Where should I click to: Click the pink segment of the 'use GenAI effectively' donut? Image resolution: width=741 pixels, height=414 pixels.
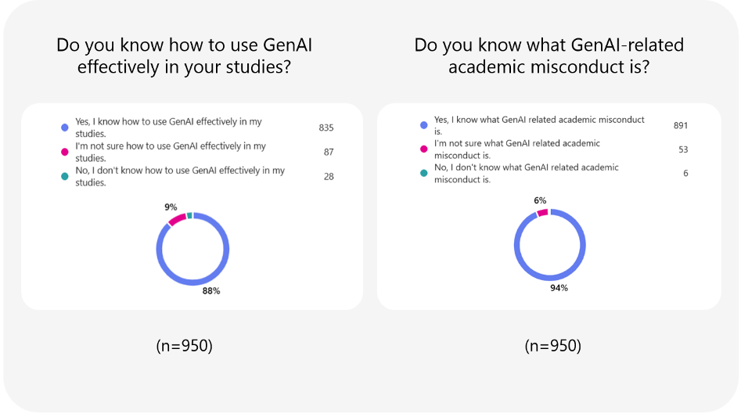coord(177,219)
